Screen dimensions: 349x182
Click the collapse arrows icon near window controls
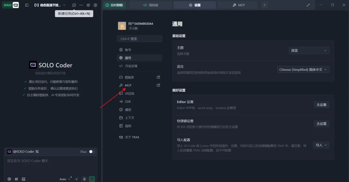[308, 5]
